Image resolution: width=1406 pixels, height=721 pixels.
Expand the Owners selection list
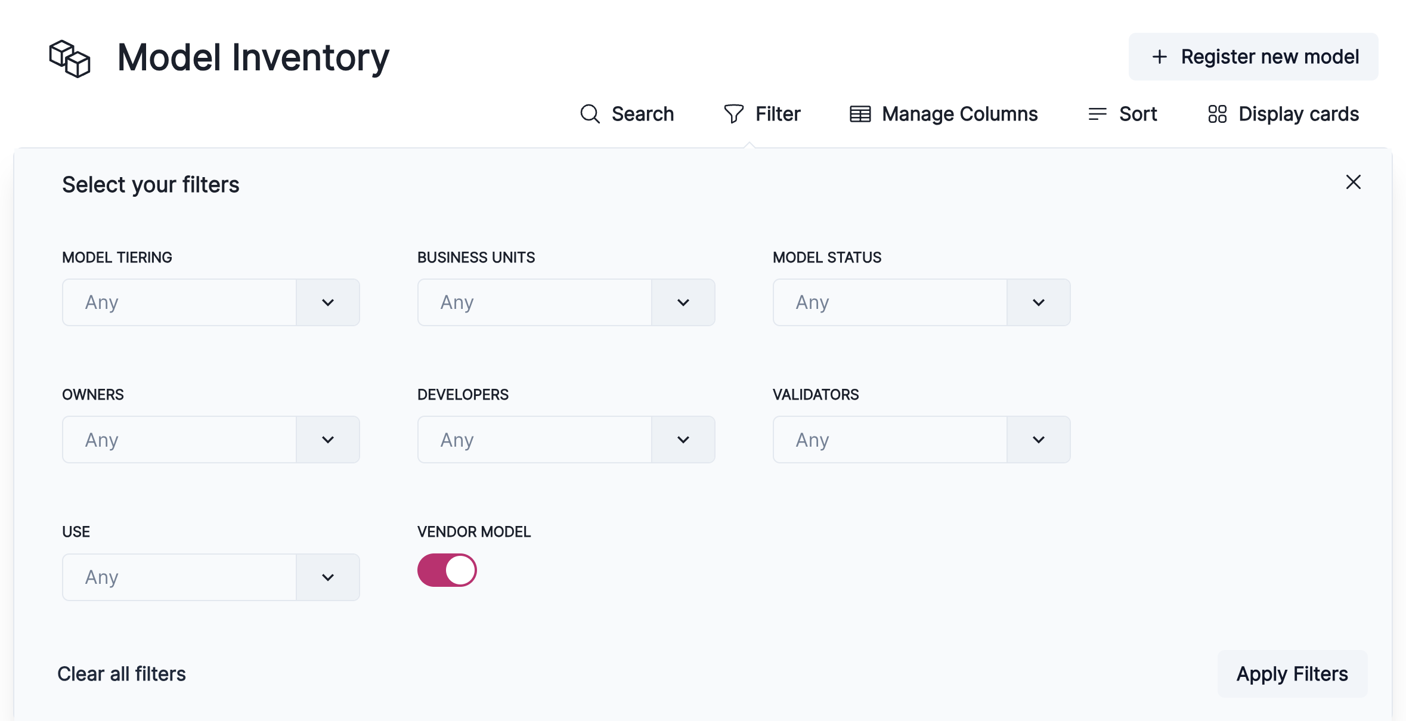[x=327, y=440]
